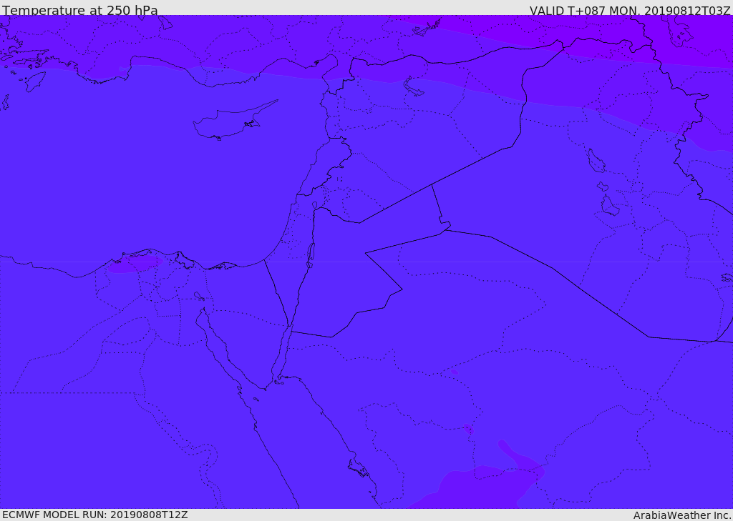Screen dimensions: 733x521
Task: Click the 'VALID T+087 MON. 20190812T03Z' timestamp
Action: click(x=630, y=10)
